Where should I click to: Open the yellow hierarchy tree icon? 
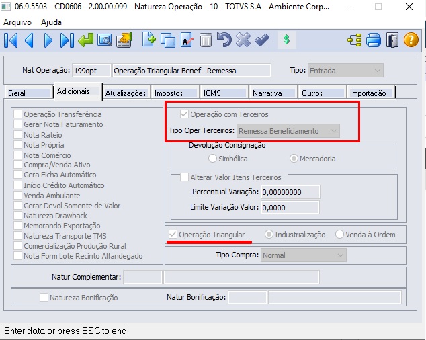(355, 40)
